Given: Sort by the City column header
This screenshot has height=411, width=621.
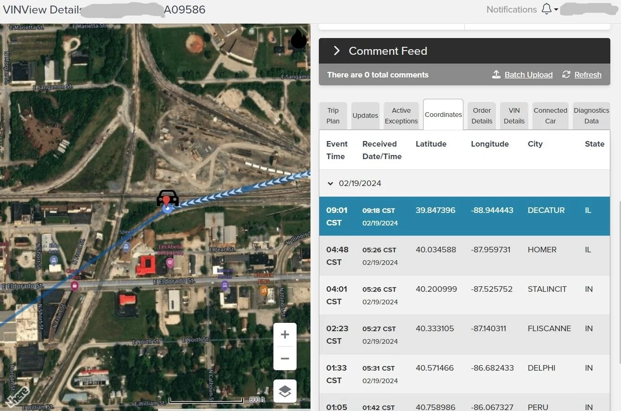Looking at the screenshot, I should [535, 144].
